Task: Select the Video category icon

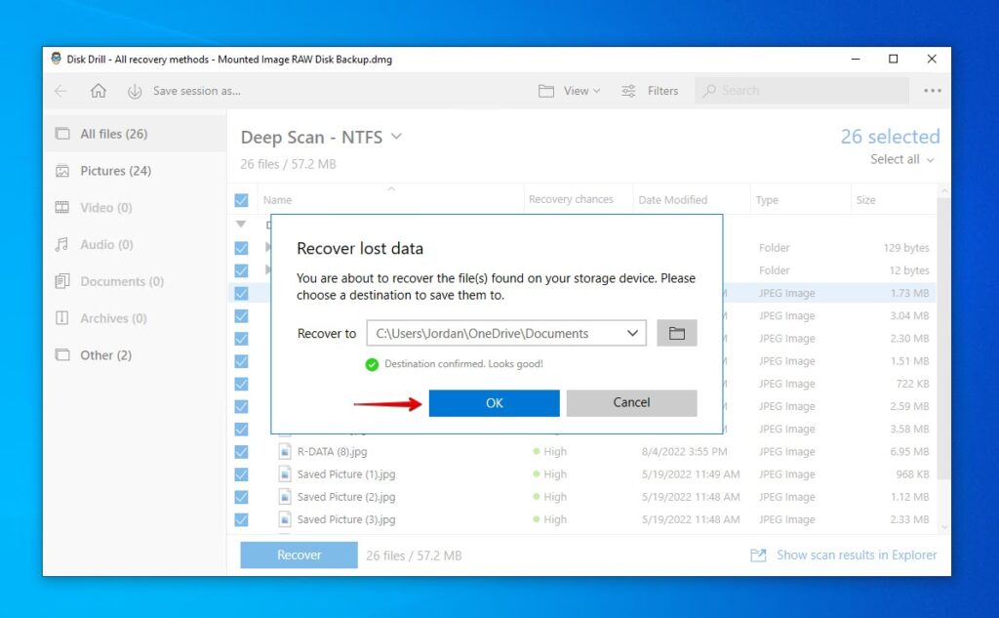Action: point(60,207)
